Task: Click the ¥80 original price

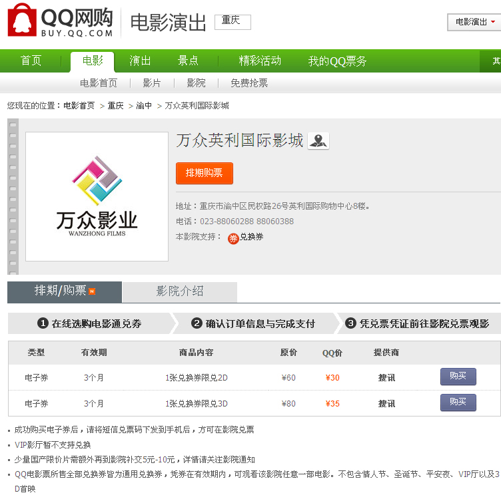Action: coord(288,404)
